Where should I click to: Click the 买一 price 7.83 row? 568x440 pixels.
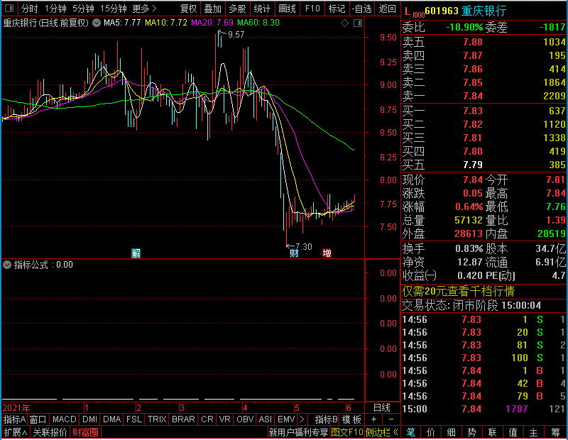pos(484,111)
